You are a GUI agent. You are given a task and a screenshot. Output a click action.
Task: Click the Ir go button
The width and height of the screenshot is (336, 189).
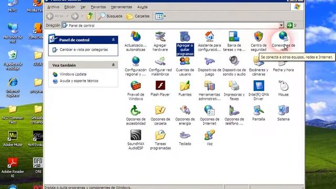[x=292, y=25]
